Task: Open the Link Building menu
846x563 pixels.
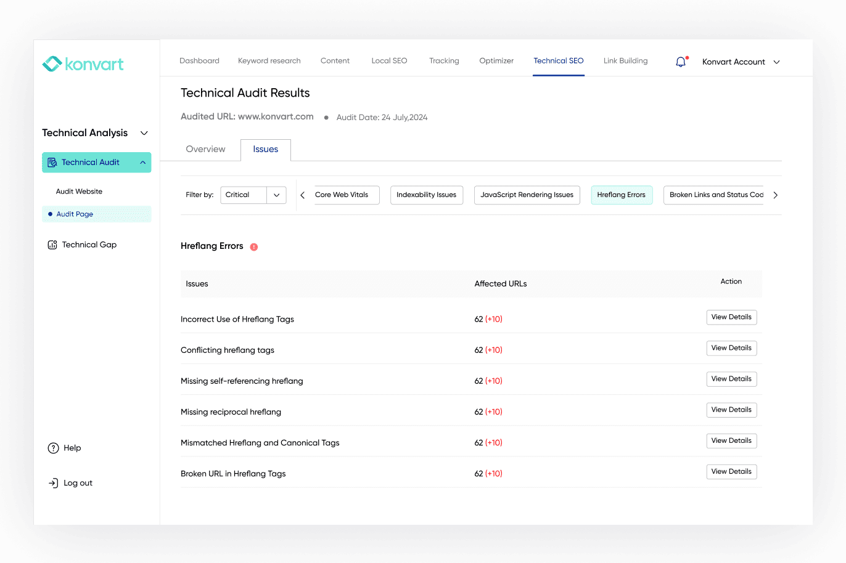Action: [x=625, y=60]
